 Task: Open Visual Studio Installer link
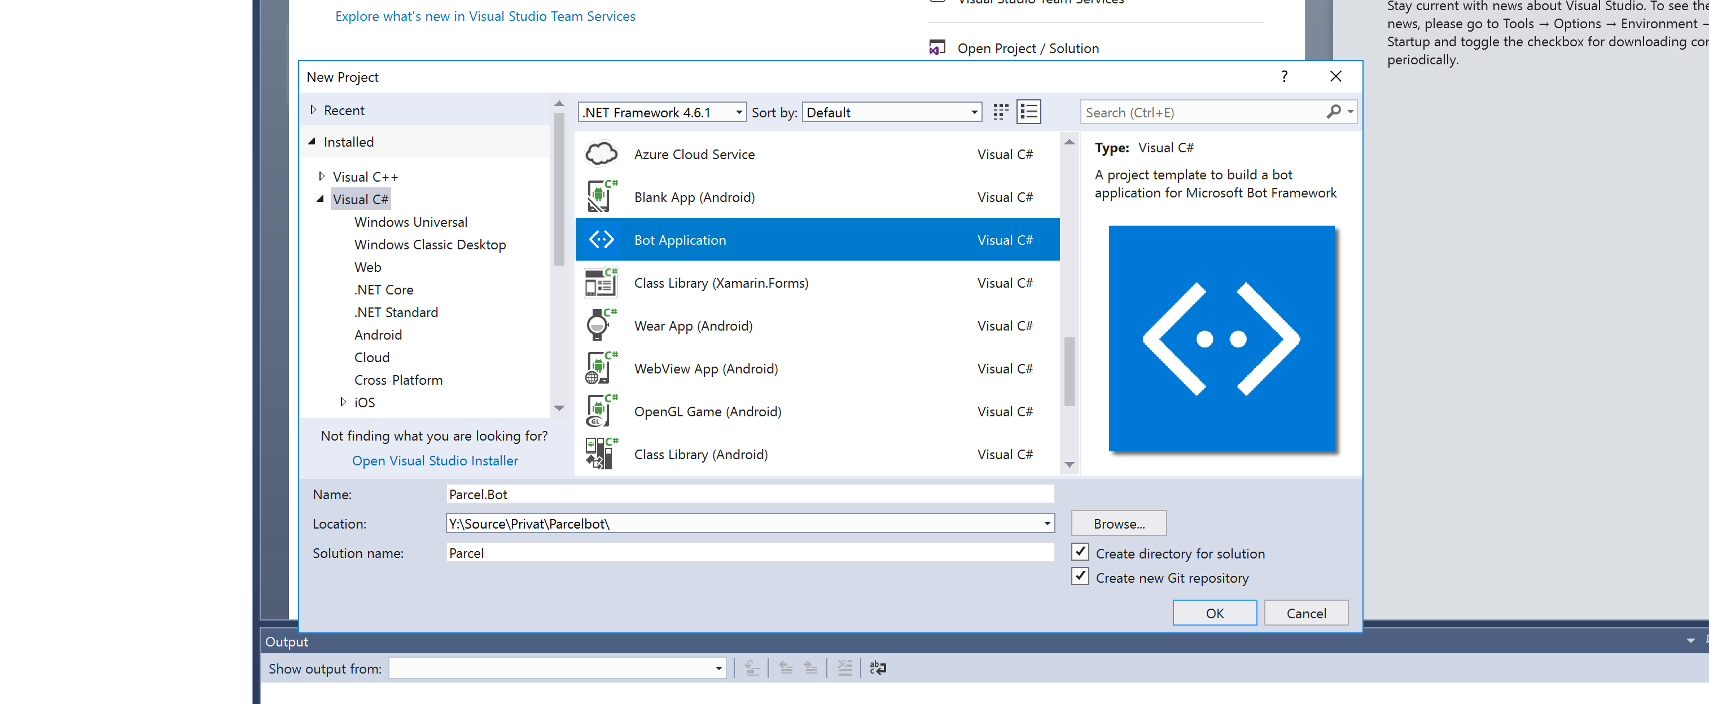[x=435, y=461]
